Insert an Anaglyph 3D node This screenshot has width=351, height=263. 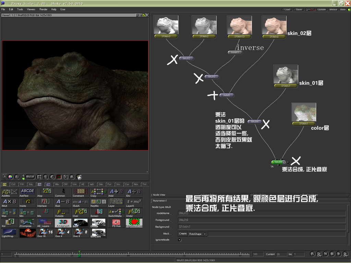(x=63, y=223)
